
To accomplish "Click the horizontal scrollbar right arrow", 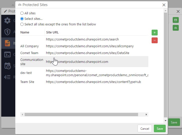I will coord(146,115).
